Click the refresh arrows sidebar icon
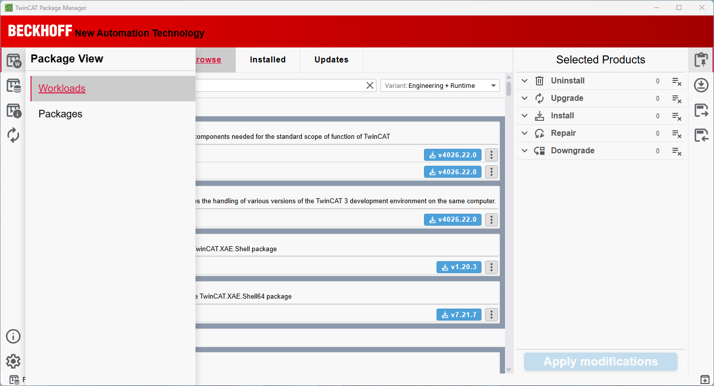 tap(13, 135)
